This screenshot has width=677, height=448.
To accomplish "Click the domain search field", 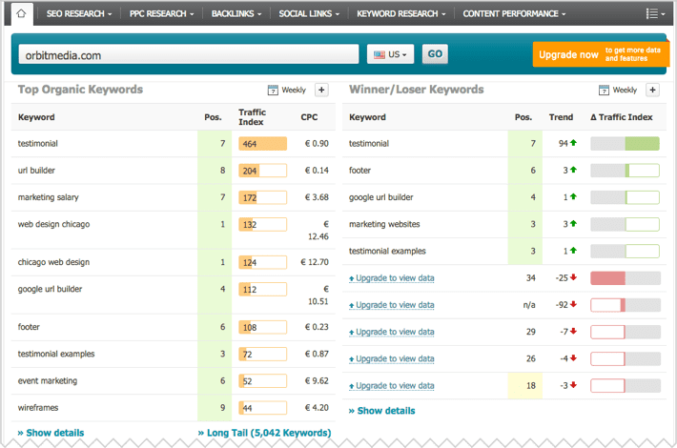I will [x=189, y=55].
